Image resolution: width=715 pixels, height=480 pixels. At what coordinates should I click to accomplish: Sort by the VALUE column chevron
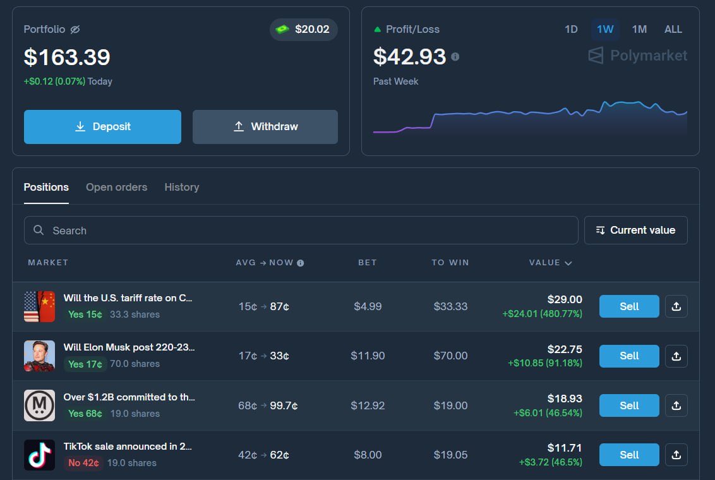click(568, 263)
